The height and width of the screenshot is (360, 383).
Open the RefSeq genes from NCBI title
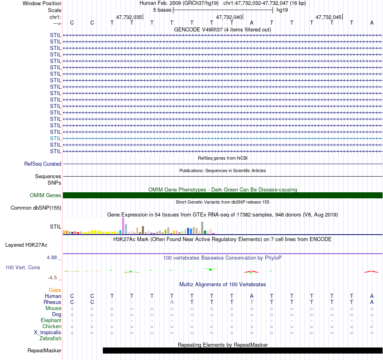(223, 158)
